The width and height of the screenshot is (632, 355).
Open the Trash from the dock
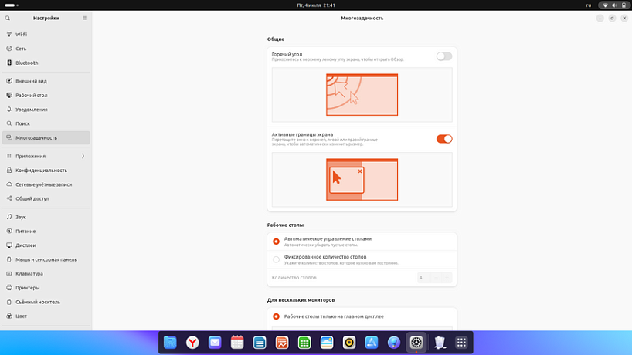(x=439, y=342)
